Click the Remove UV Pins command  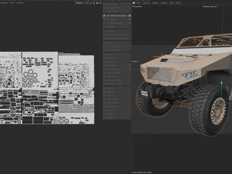point(117,8)
